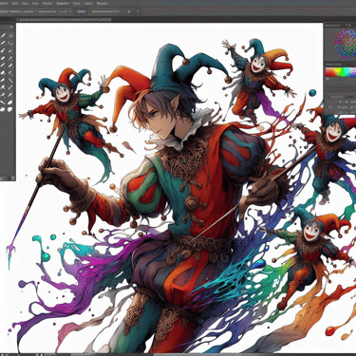Screen dimensions: 356x356
Task: Choose the second brush icon in left toolbox column
Action: [3, 43]
